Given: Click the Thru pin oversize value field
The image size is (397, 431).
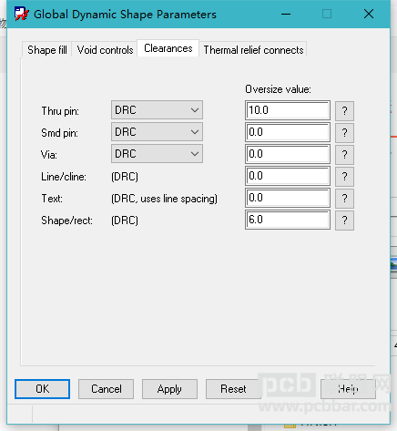Looking at the screenshot, I should [288, 110].
